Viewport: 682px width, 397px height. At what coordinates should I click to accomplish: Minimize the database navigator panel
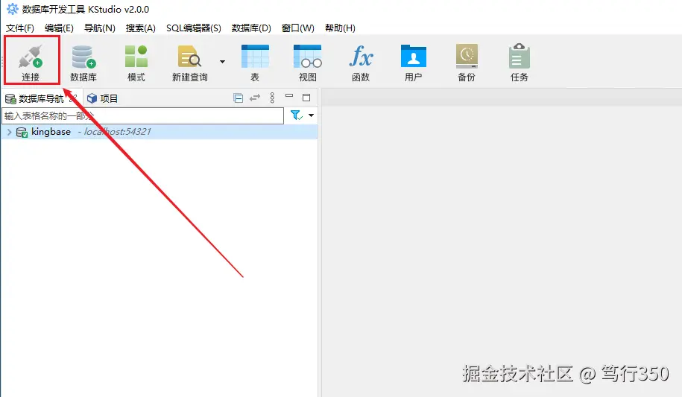coord(289,95)
